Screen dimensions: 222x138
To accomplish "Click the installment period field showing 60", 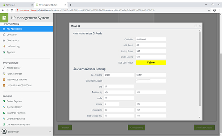I will (119, 116).
